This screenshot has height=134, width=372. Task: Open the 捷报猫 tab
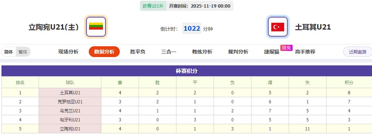click(x=272, y=52)
